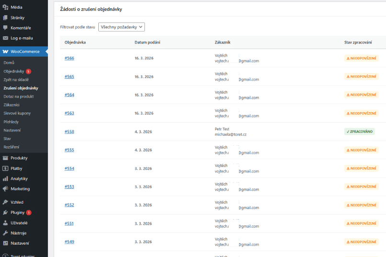The width and height of the screenshot is (386, 257).
Task: Open order link #565
Action: (x=70, y=77)
